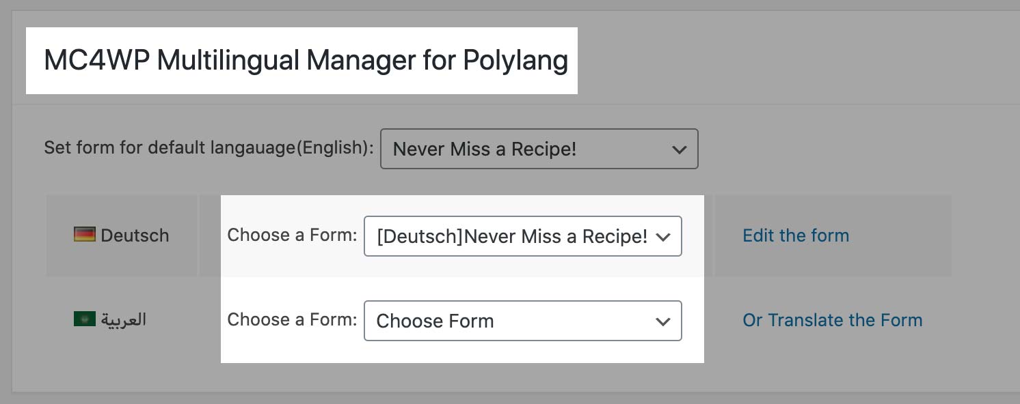Click the Choose a Form label in Deutsch row
Viewport: 1020px width, 404px height.
click(x=291, y=235)
